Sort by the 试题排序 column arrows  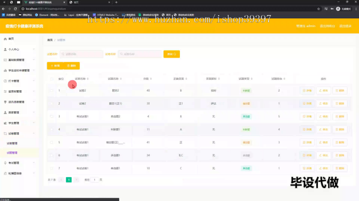pos(284,79)
